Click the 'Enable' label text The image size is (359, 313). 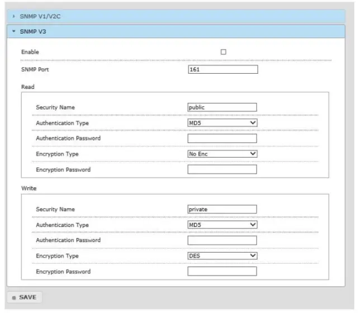point(30,52)
